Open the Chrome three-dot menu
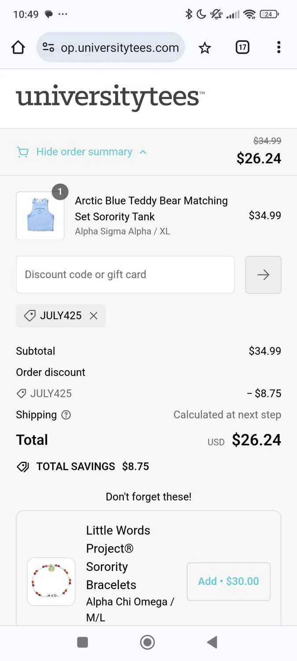The height and width of the screenshot is (661, 297). 279,48
